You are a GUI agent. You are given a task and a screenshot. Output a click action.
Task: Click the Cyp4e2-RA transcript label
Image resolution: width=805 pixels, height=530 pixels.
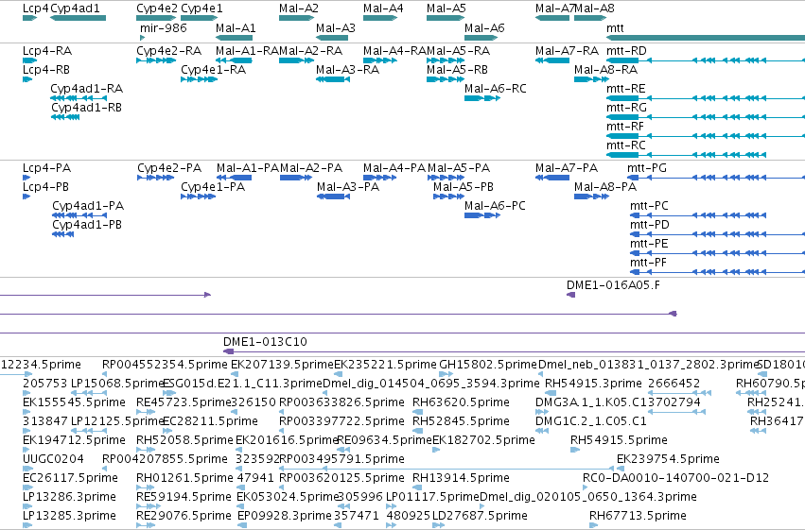(x=169, y=51)
